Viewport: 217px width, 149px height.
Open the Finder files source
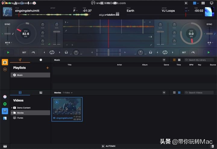point(5,118)
